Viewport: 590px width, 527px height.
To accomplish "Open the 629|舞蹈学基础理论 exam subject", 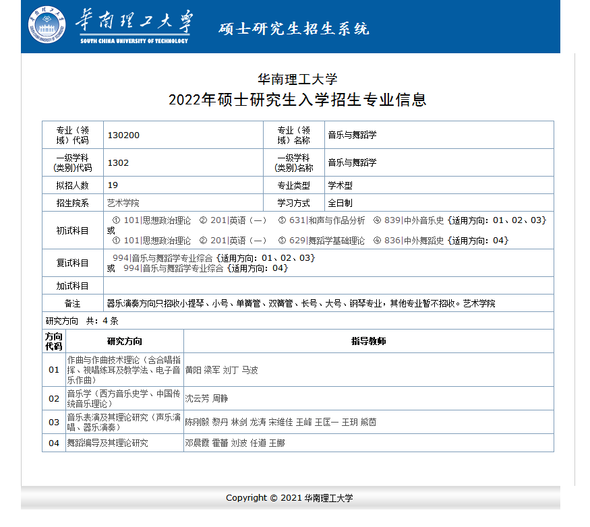I will tap(327, 241).
